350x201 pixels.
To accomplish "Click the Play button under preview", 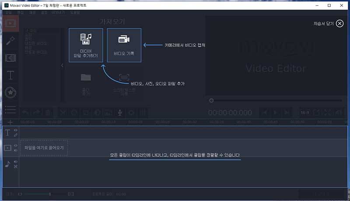I will click(x=276, y=113).
